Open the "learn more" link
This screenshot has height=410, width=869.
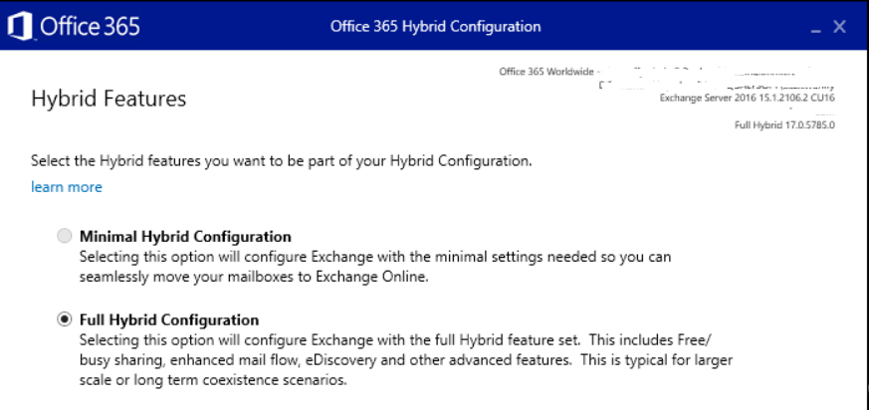click(x=66, y=187)
